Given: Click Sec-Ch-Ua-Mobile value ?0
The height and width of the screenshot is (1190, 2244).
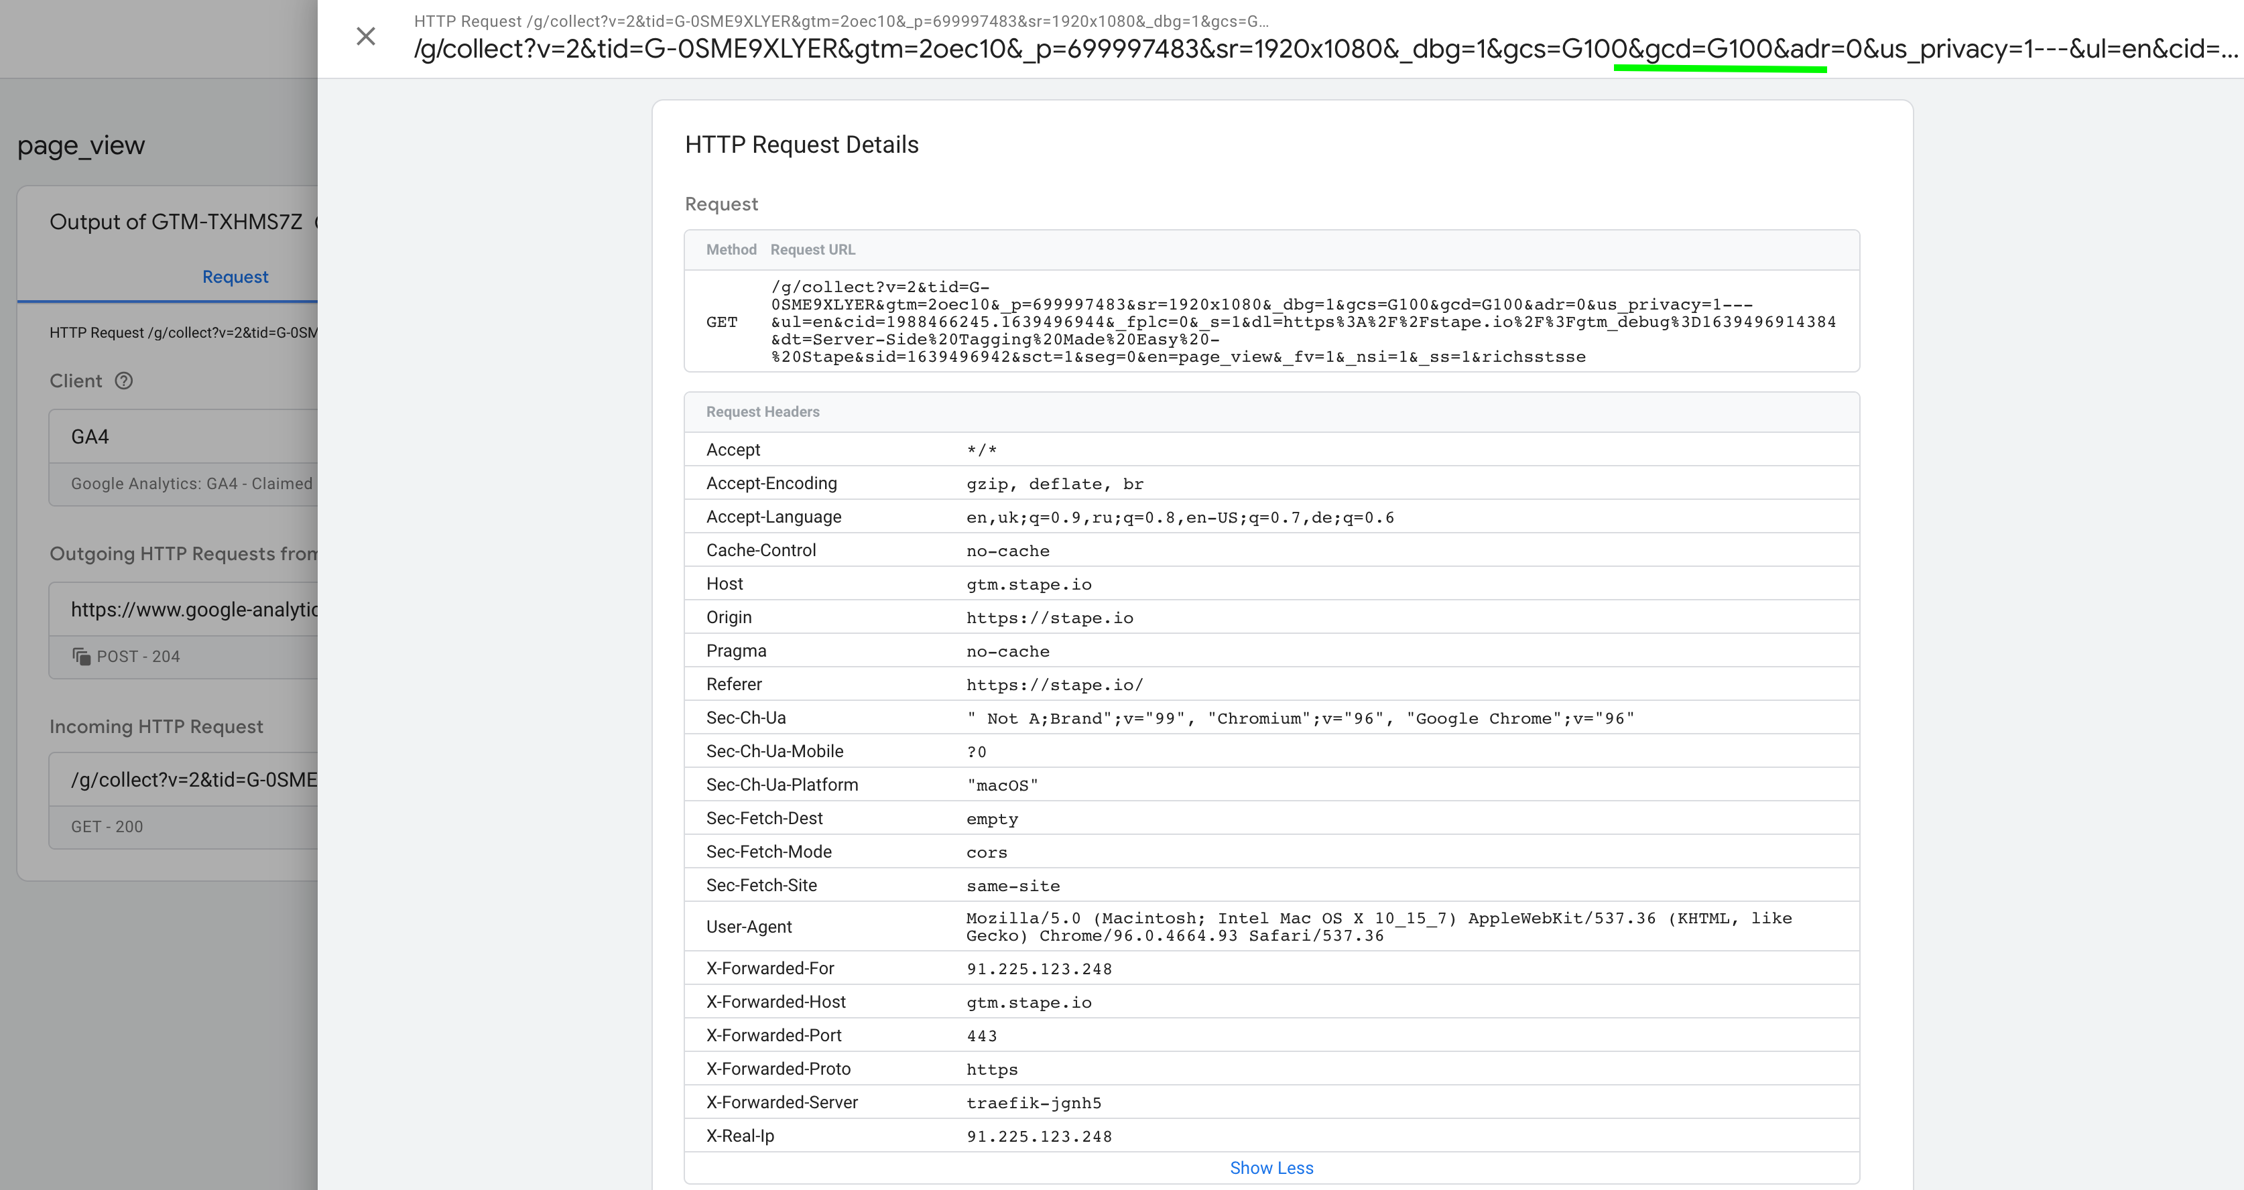Looking at the screenshot, I should point(976,752).
